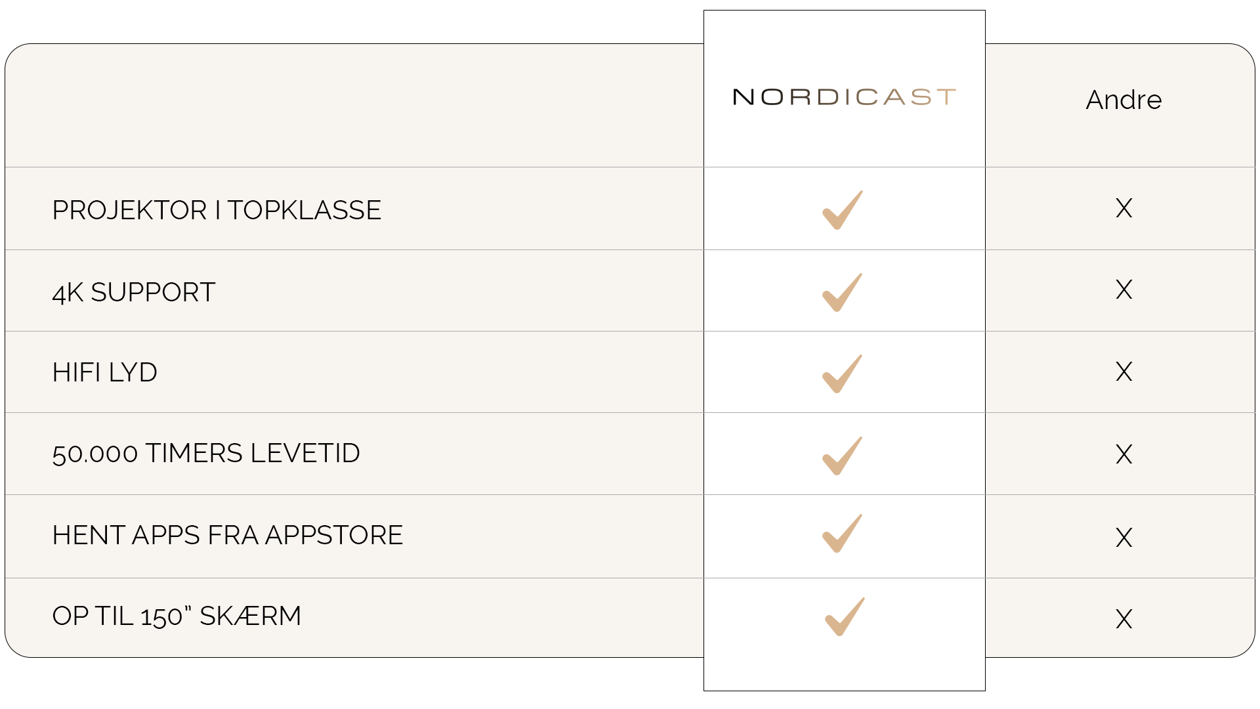1260x709 pixels.
Task: Click the PROJEKTOR I TOPKLASSE label
Action: coord(217,210)
